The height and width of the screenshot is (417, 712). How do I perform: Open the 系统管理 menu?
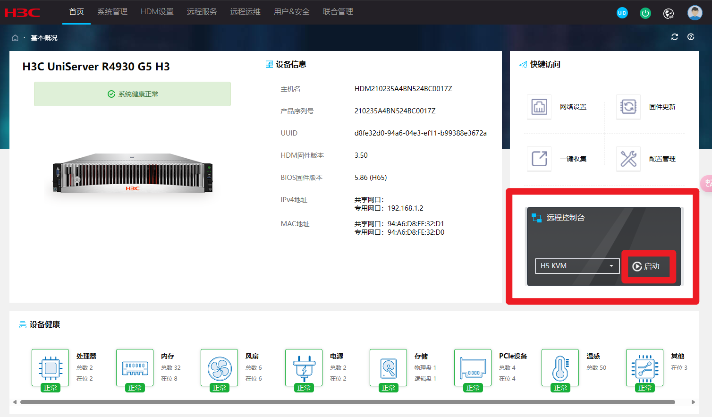[x=112, y=12]
